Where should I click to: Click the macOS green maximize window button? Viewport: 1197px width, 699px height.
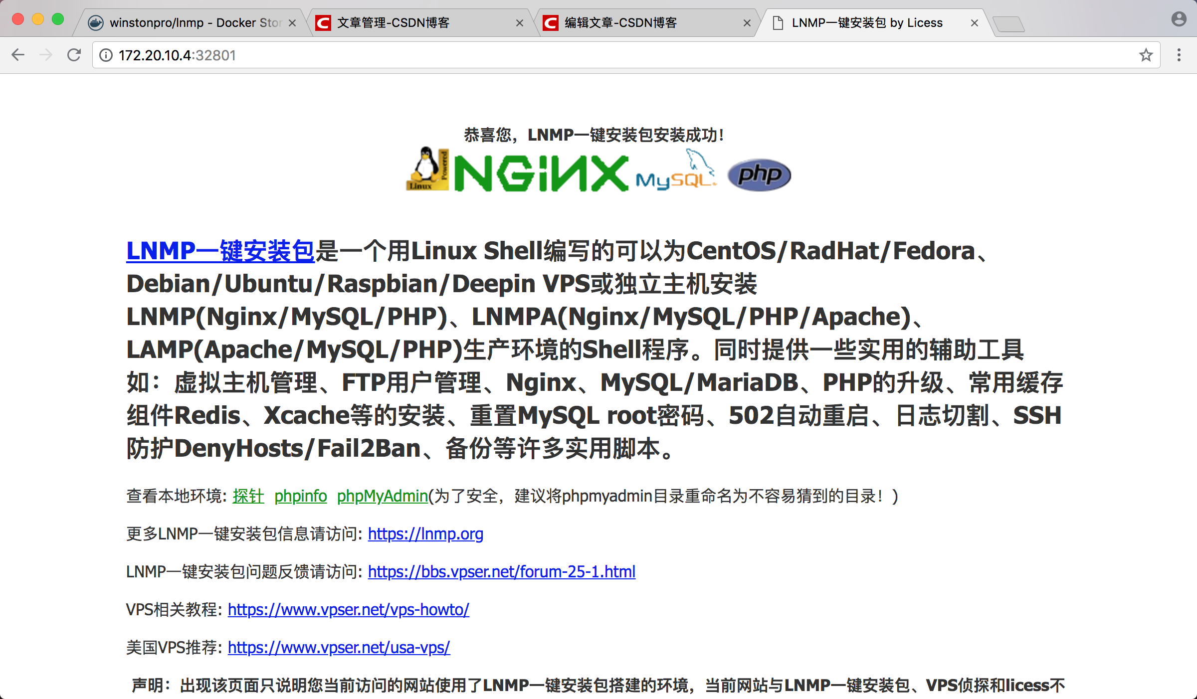coord(58,19)
